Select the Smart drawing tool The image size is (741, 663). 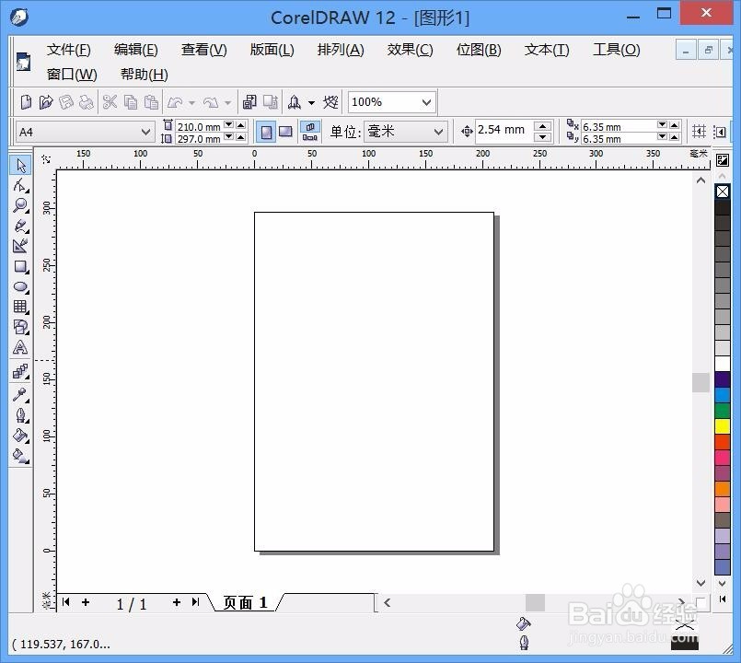point(21,246)
